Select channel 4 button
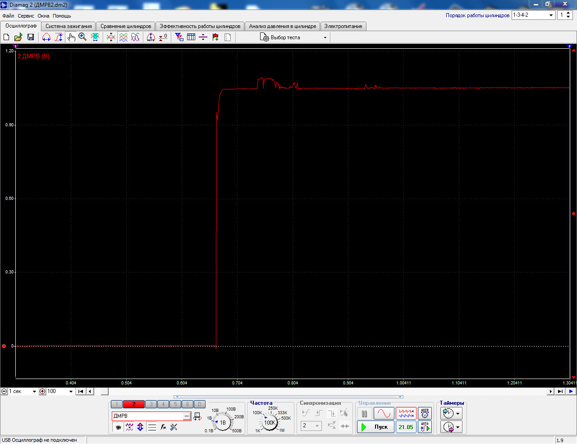Image resolution: width=577 pixels, height=444 pixels. point(163,404)
